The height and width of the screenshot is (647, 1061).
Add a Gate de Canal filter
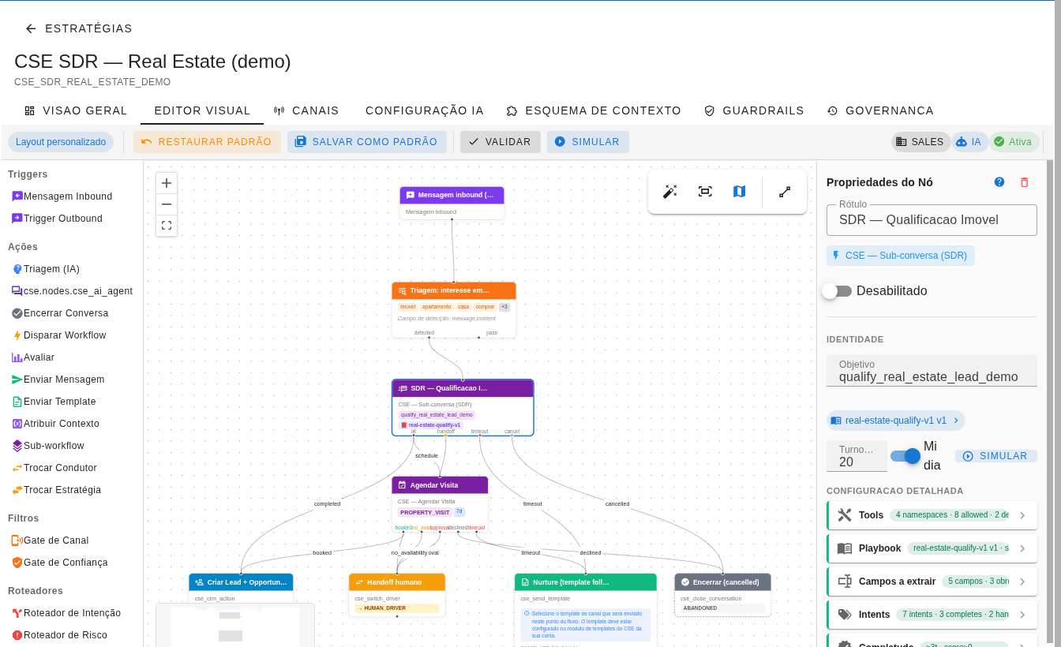50,540
